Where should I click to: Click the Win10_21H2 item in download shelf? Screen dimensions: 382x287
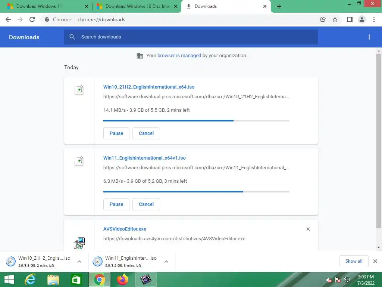click(44, 261)
